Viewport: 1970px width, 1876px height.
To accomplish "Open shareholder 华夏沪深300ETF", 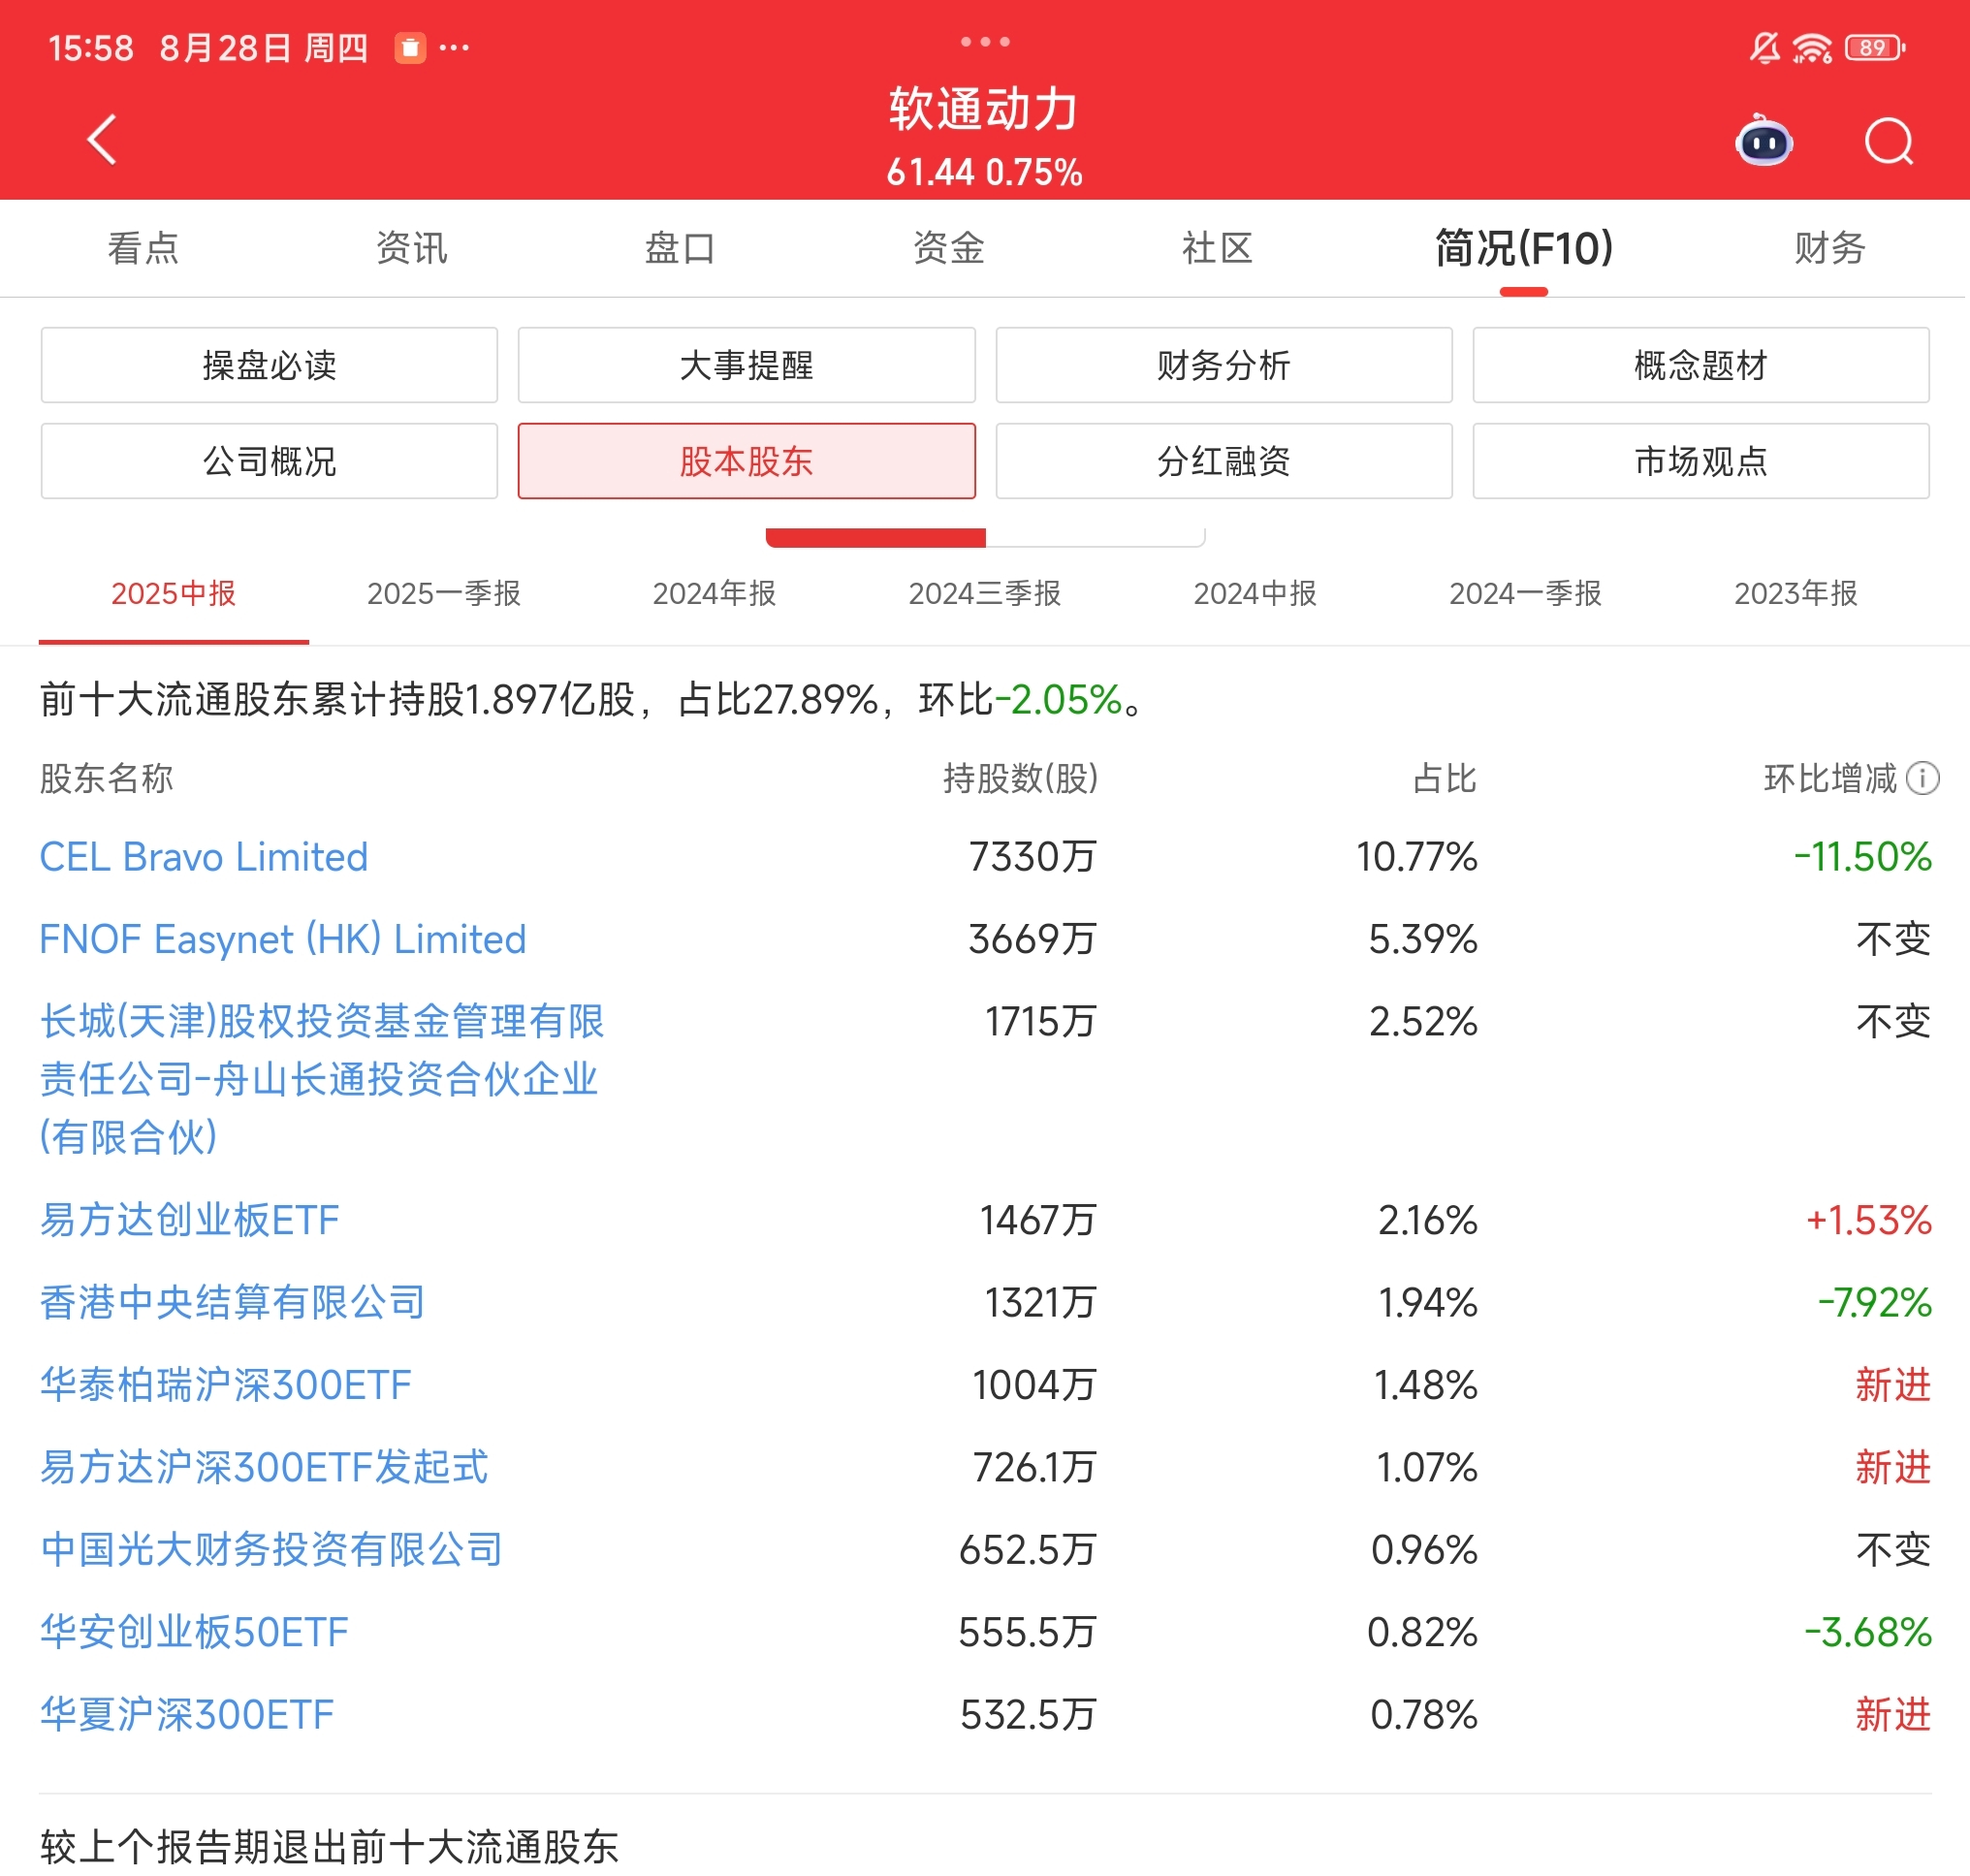I will pos(186,1714).
